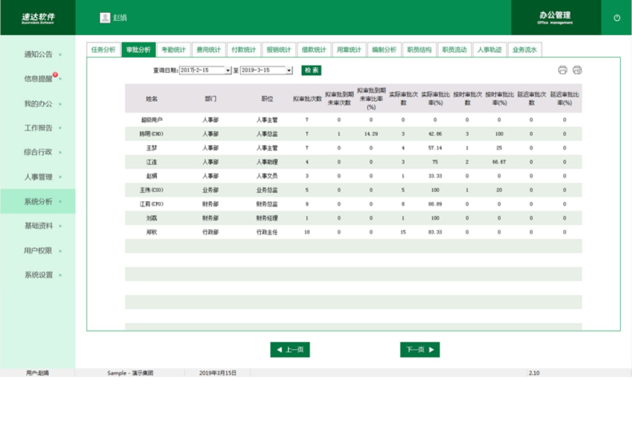
Task: Click the 业务总监 position cell
Action: [x=267, y=190]
